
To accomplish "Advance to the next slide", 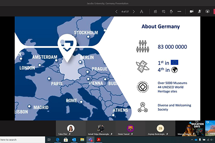I will [134, 12].
